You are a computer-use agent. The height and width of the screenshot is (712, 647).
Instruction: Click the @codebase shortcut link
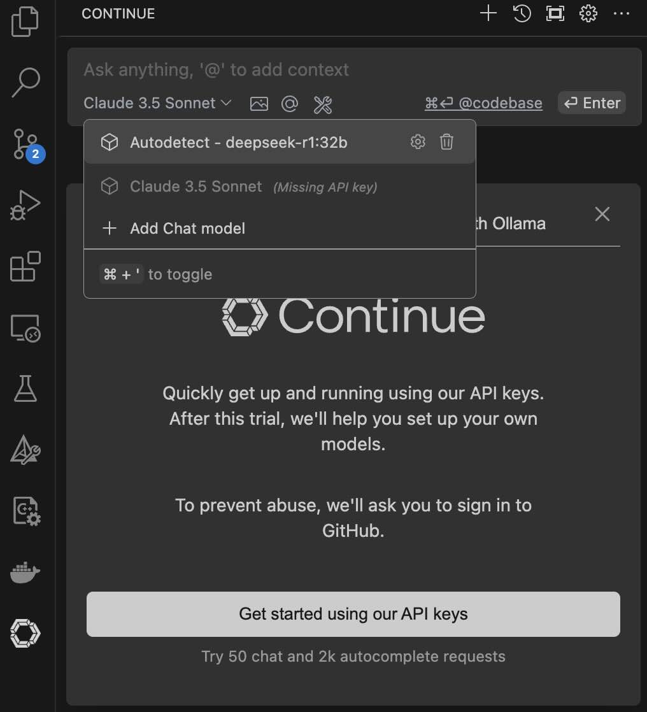[483, 103]
